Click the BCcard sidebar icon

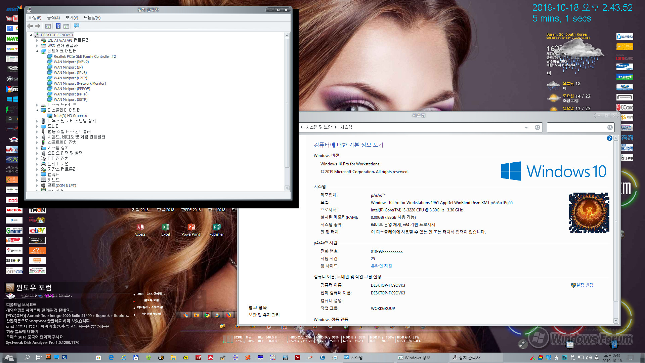coord(625,107)
